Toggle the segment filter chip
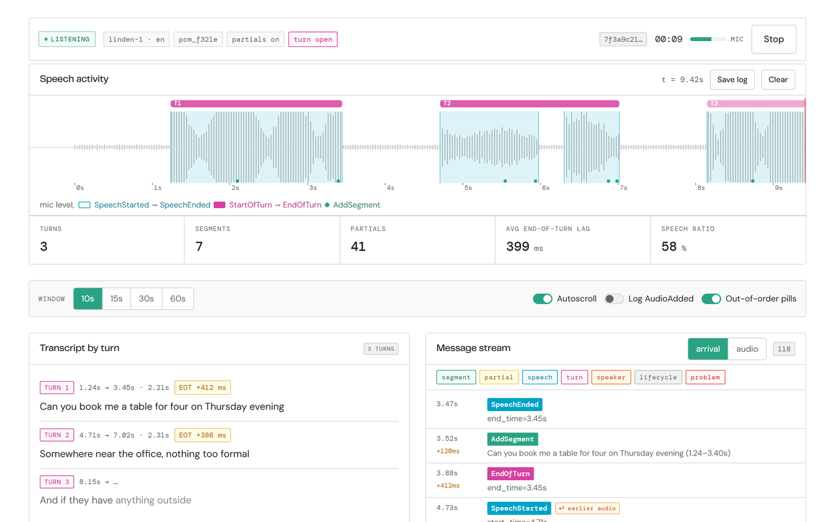835x522 pixels. [456, 377]
